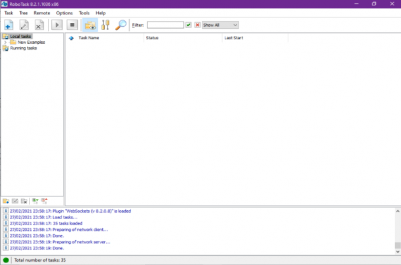Click the RoboTask app icon in title bar
Viewport: 401px width, 265px height.
pos(5,4)
